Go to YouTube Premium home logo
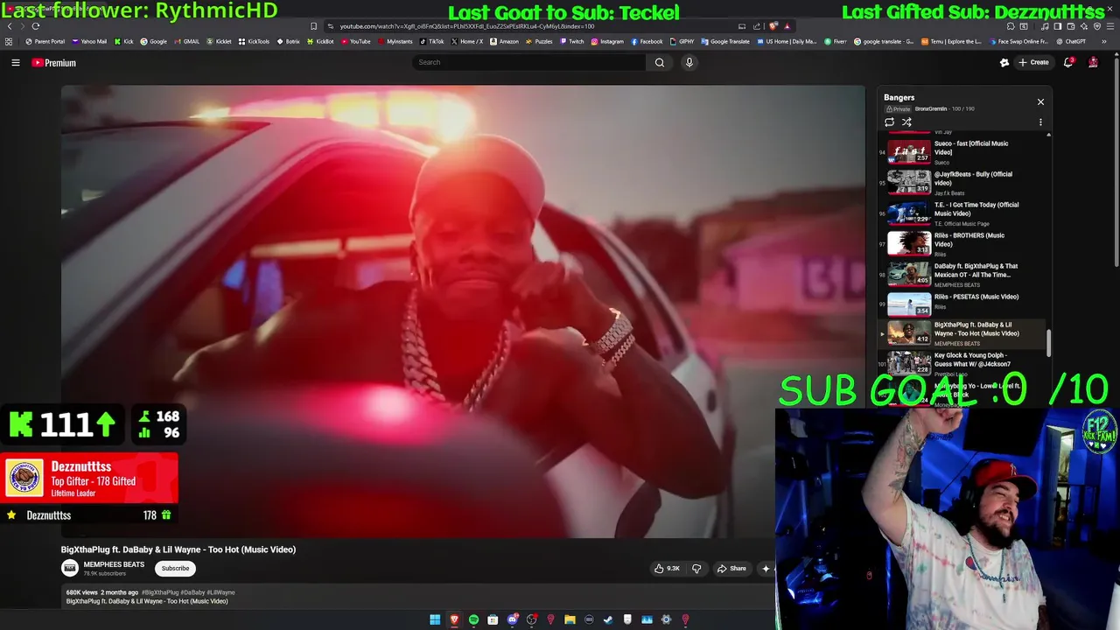 coord(54,63)
